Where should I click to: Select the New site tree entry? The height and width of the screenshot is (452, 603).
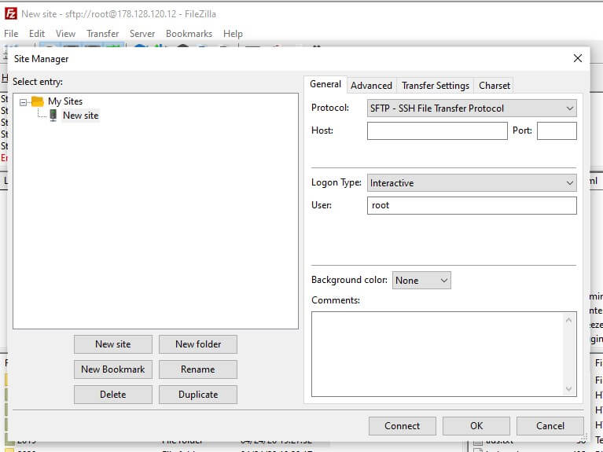click(80, 116)
